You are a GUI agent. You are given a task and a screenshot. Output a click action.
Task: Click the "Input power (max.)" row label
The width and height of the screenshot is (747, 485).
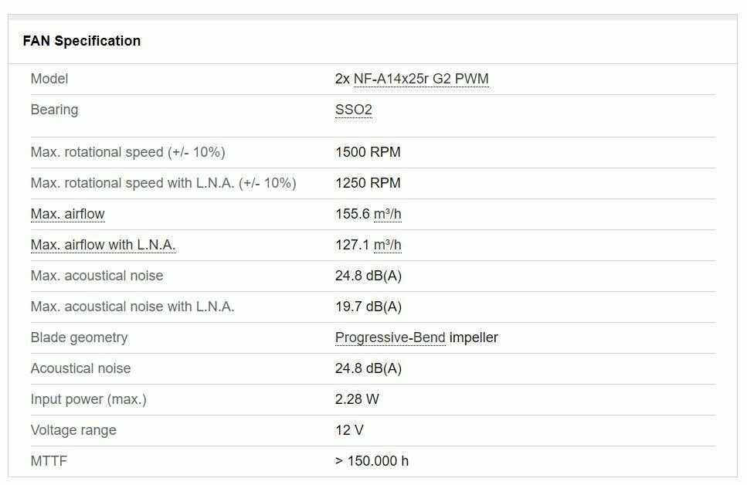[x=88, y=399]
